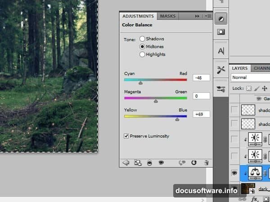Open the Paragraph panel dock icon
Viewport: 270px width, 202px height.
click(221, 2)
